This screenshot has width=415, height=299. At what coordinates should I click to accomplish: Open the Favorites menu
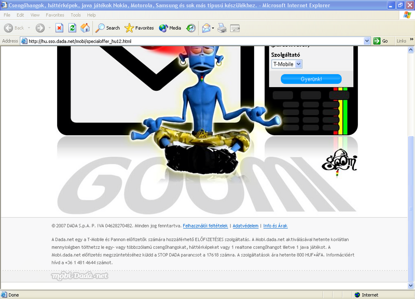[x=55, y=15]
